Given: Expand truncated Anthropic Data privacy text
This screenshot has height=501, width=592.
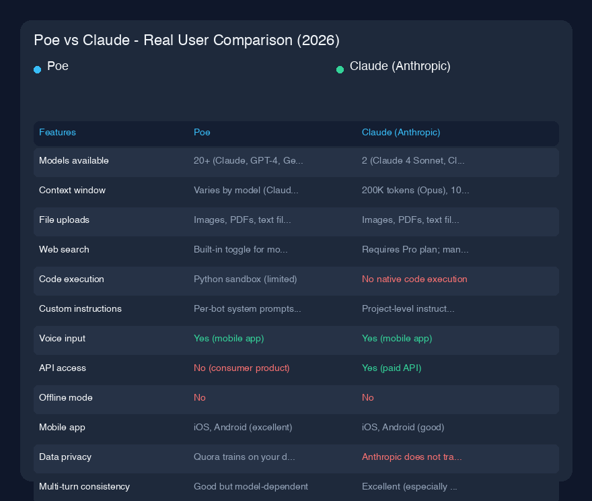Looking at the screenshot, I should [x=412, y=457].
